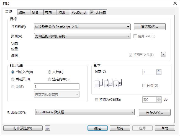The width and height of the screenshot is (180, 136).
Task: Open the PostScript tab
Action: (79, 12)
